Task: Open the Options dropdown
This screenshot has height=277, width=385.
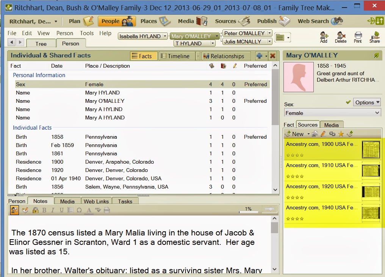Action: pos(367,102)
